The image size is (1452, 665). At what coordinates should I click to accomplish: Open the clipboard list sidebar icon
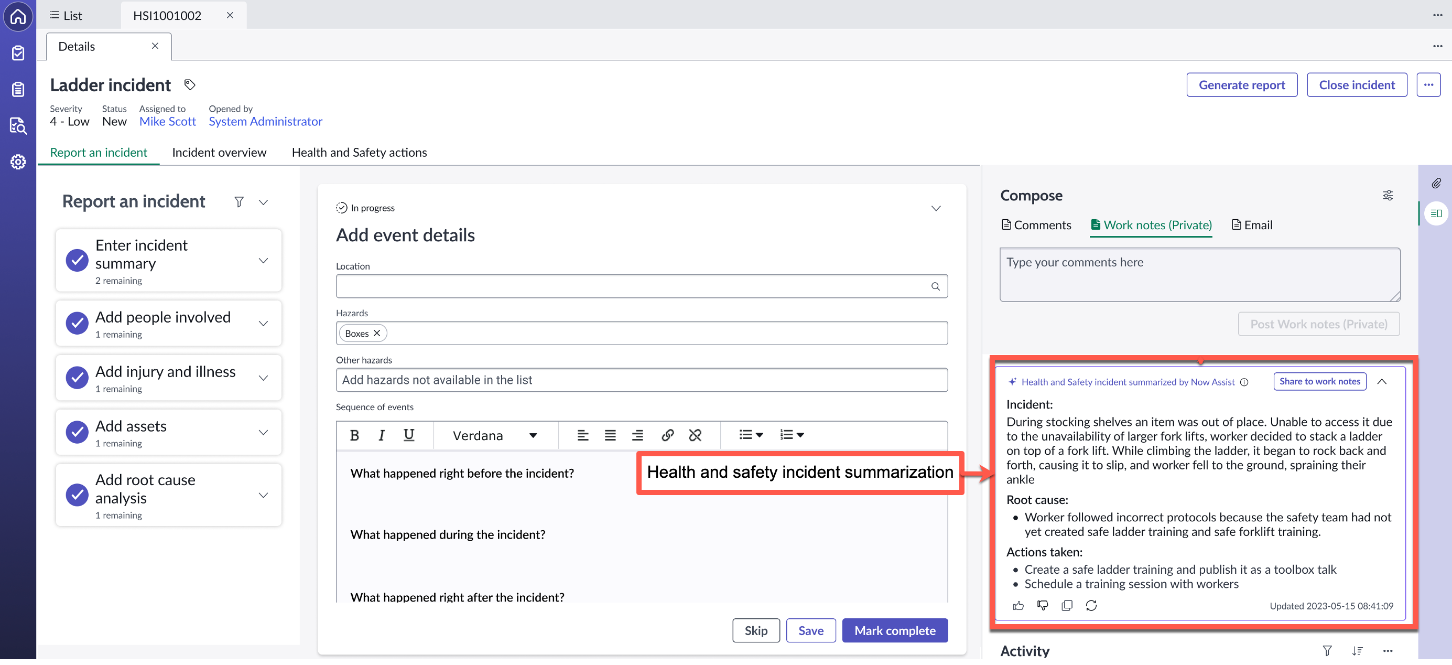point(18,89)
